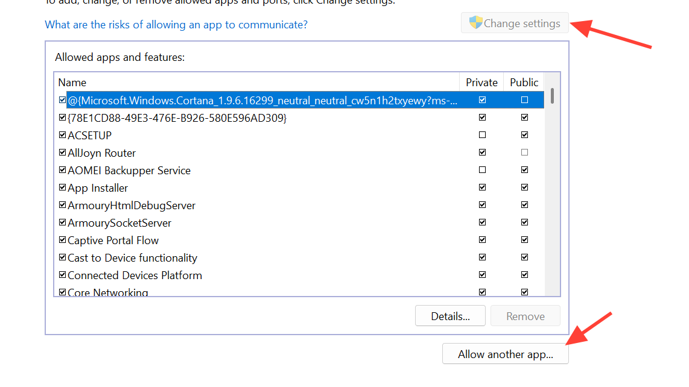This screenshot has height=387, width=689.
Task: Select Cast to Device functionality entry
Action: point(132,258)
